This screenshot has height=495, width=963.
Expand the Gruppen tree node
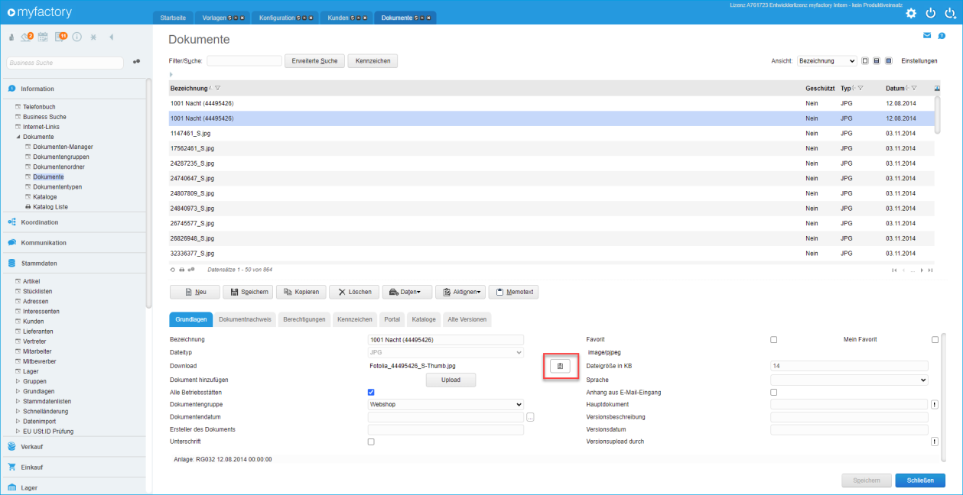point(18,381)
